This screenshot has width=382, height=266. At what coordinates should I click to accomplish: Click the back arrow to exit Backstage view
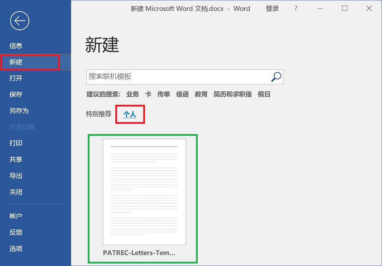coord(19,21)
